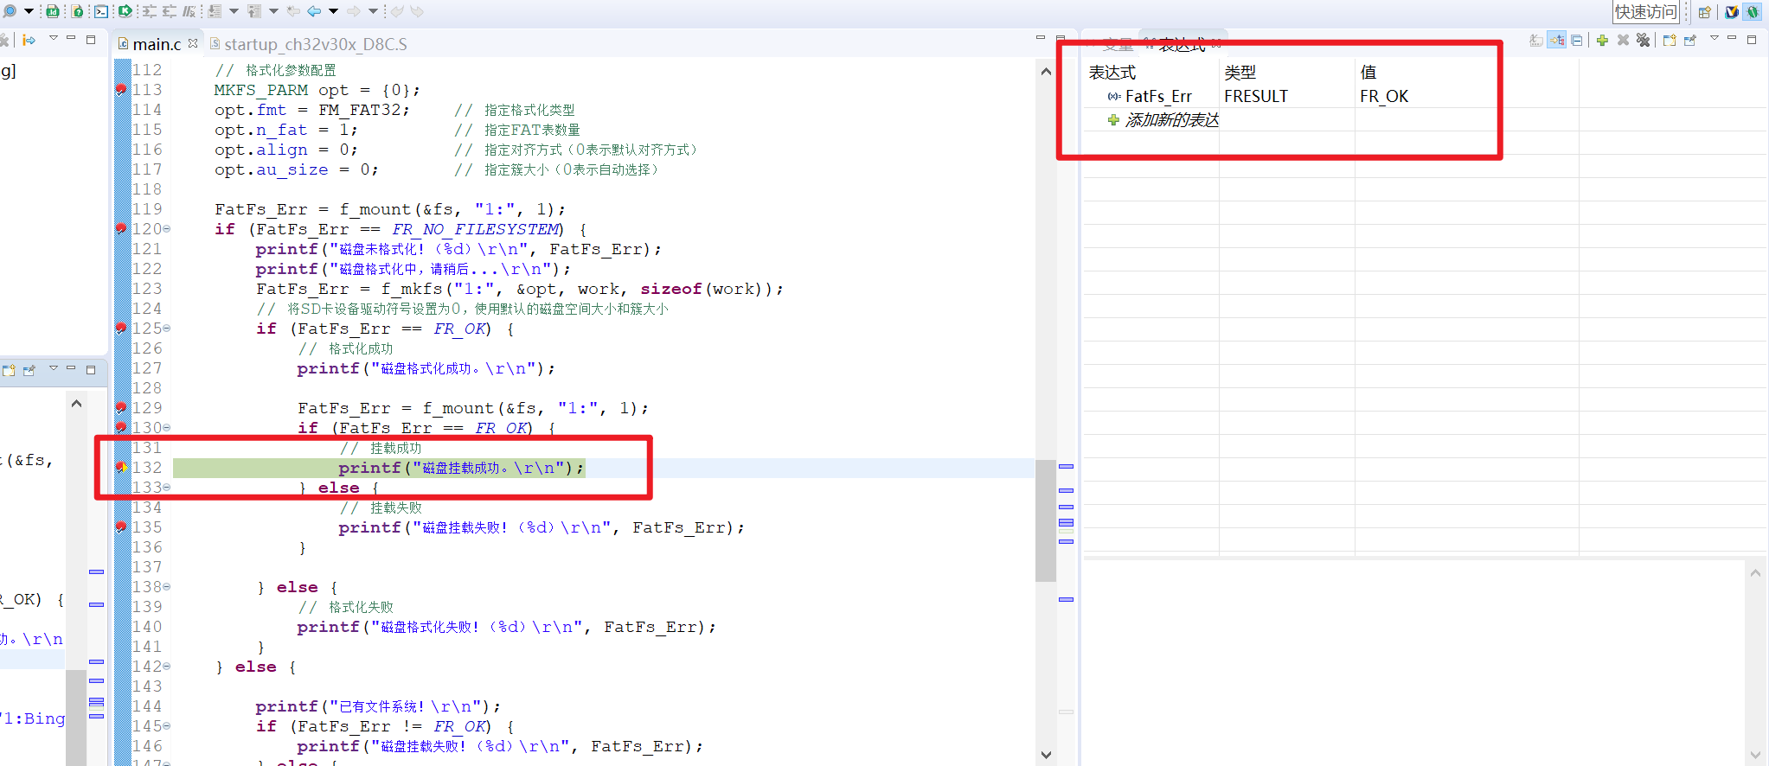Click the search magnifier icon in toolbar
This screenshot has height=766, width=1769.
pos(10,11)
